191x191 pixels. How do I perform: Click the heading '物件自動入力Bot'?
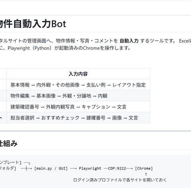pos(33,24)
